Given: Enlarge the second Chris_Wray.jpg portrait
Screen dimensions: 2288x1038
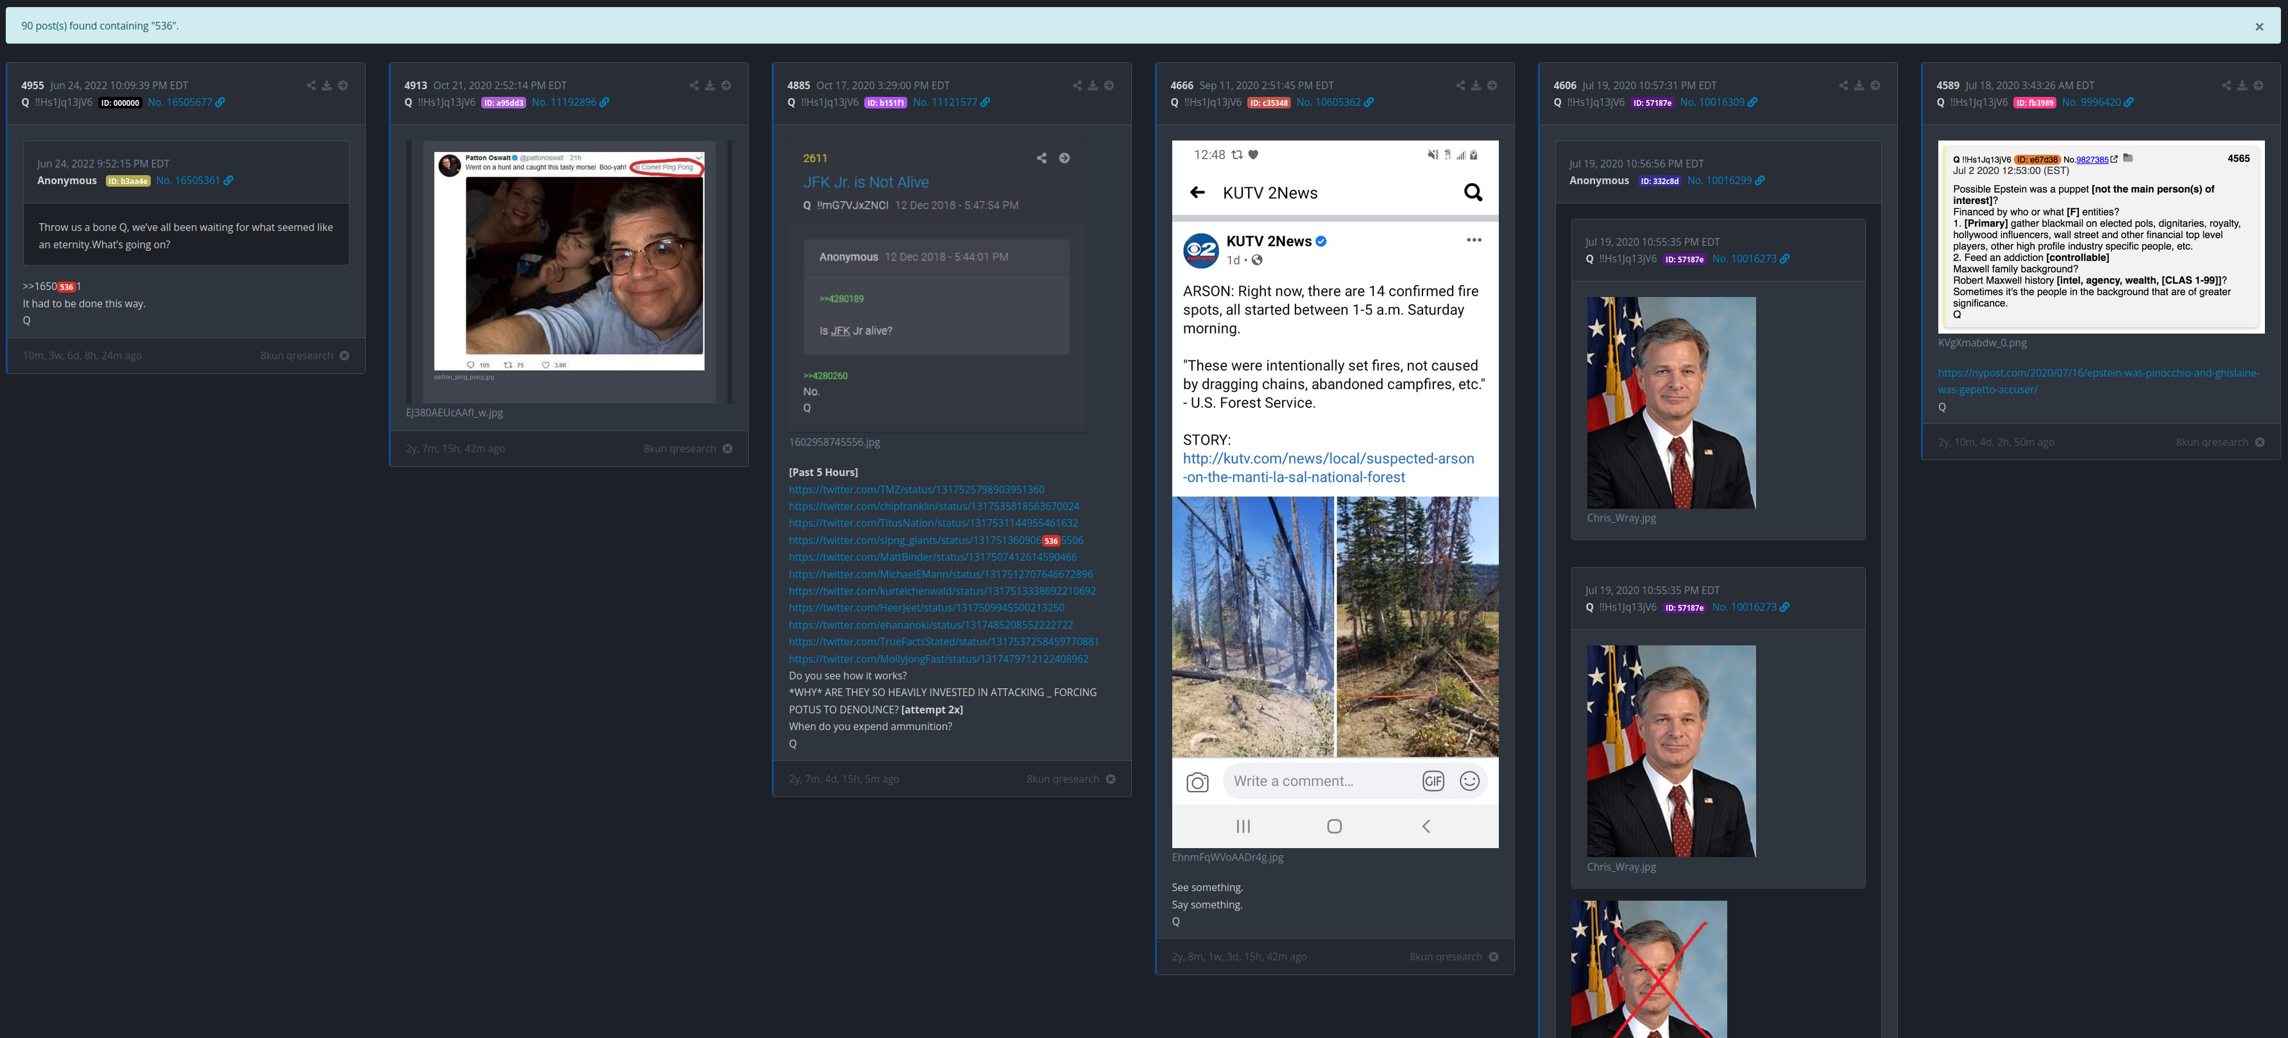Looking at the screenshot, I should coord(1671,751).
